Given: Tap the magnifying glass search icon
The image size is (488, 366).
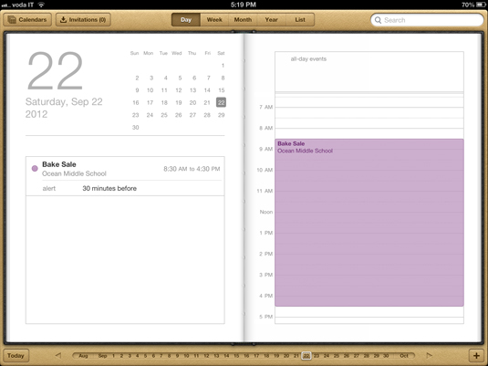Looking at the screenshot, I should (378, 20).
